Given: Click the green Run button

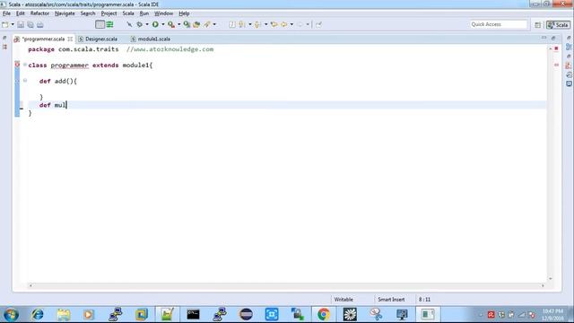Looking at the screenshot, I should click(x=155, y=24).
